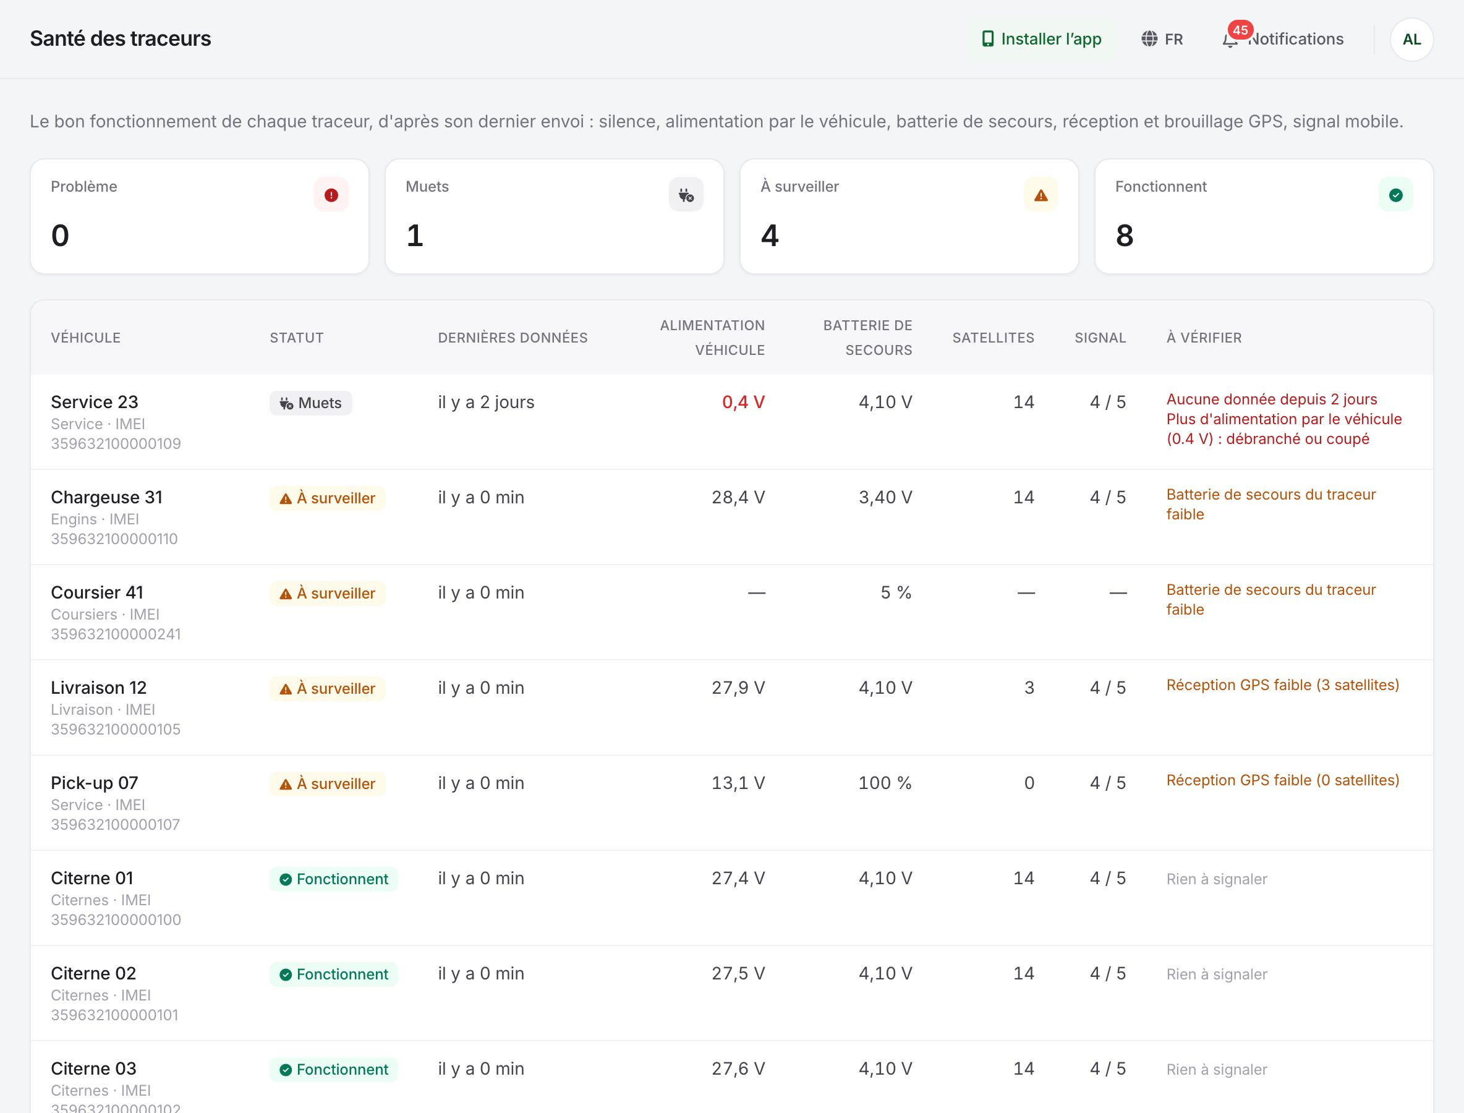
Task: Click À surveiller badge for Pick-up 07
Action: coord(327,784)
